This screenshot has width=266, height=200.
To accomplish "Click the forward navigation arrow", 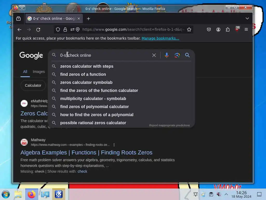I will 29,30.
